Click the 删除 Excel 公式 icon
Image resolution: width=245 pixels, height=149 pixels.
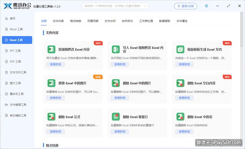coord(52,117)
